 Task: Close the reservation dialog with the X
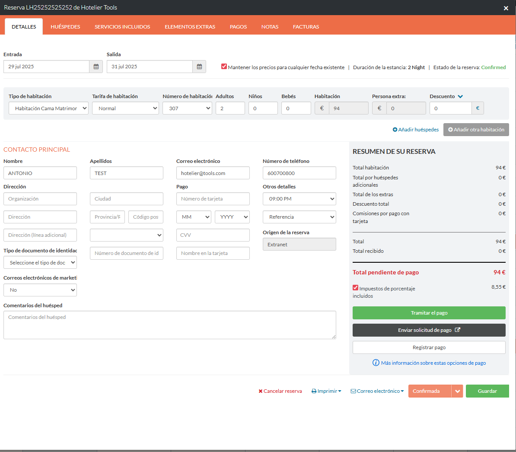pos(506,8)
